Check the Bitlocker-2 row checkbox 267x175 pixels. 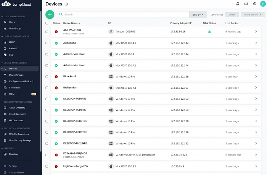[47, 76]
